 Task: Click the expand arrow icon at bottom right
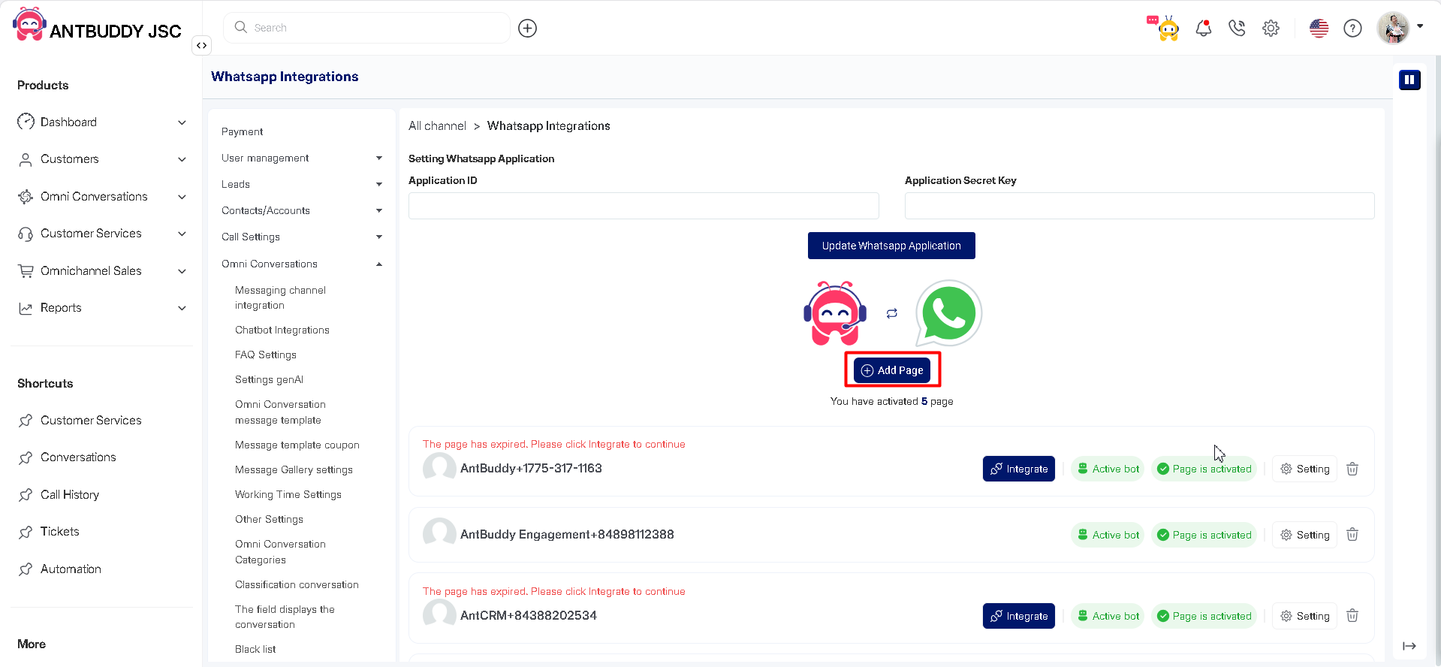1409,646
